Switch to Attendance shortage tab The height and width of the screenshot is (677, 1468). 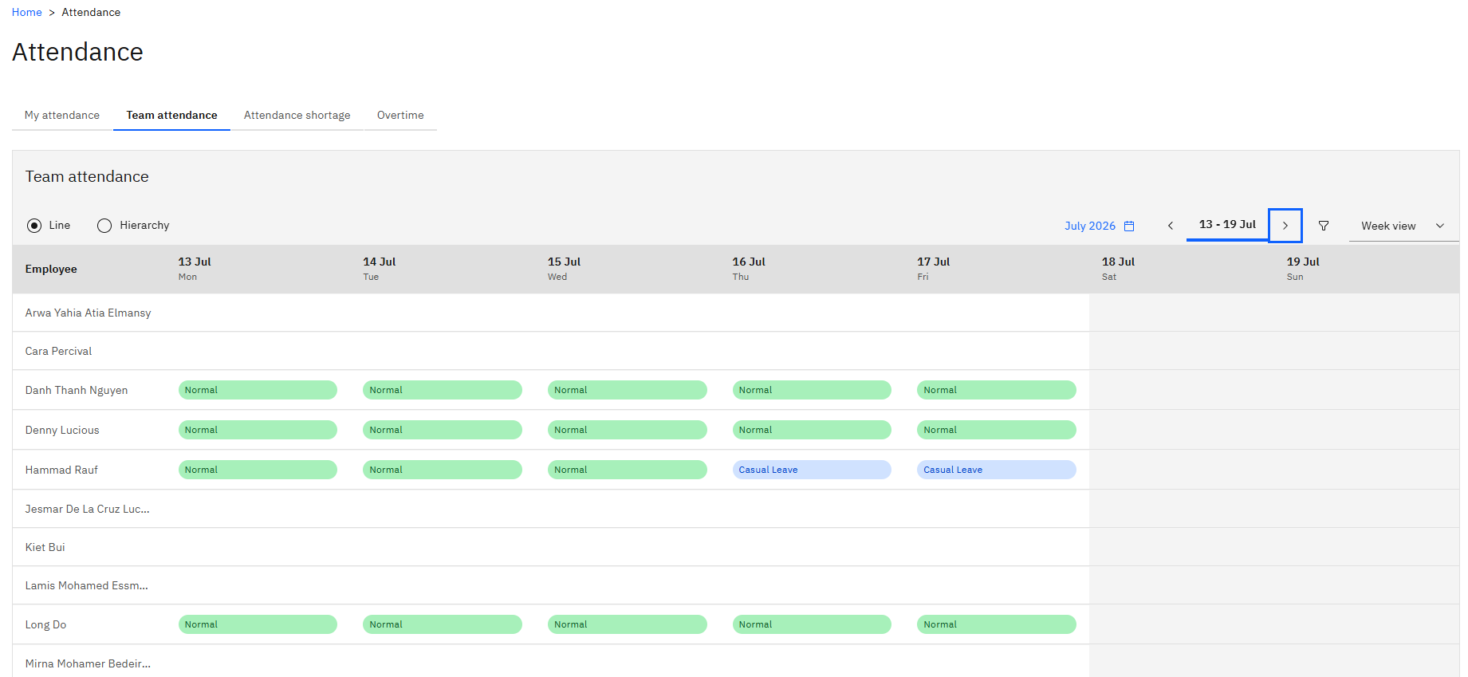point(297,115)
